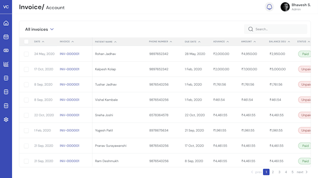Viewport: 318px width, 178px height.
Task: Select the checkbox for Kalpesh Kolap's invoice
Action: (x=26, y=69)
